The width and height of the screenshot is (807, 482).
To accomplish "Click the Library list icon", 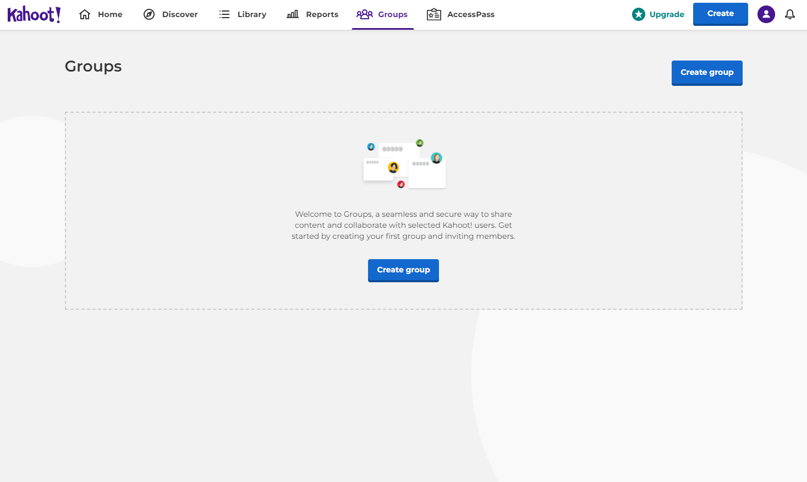I will [x=224, y=14].
